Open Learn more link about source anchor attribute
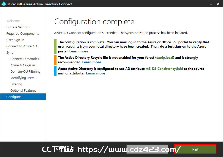The height and width of the screenshot is (157, 223). (96, 73)
